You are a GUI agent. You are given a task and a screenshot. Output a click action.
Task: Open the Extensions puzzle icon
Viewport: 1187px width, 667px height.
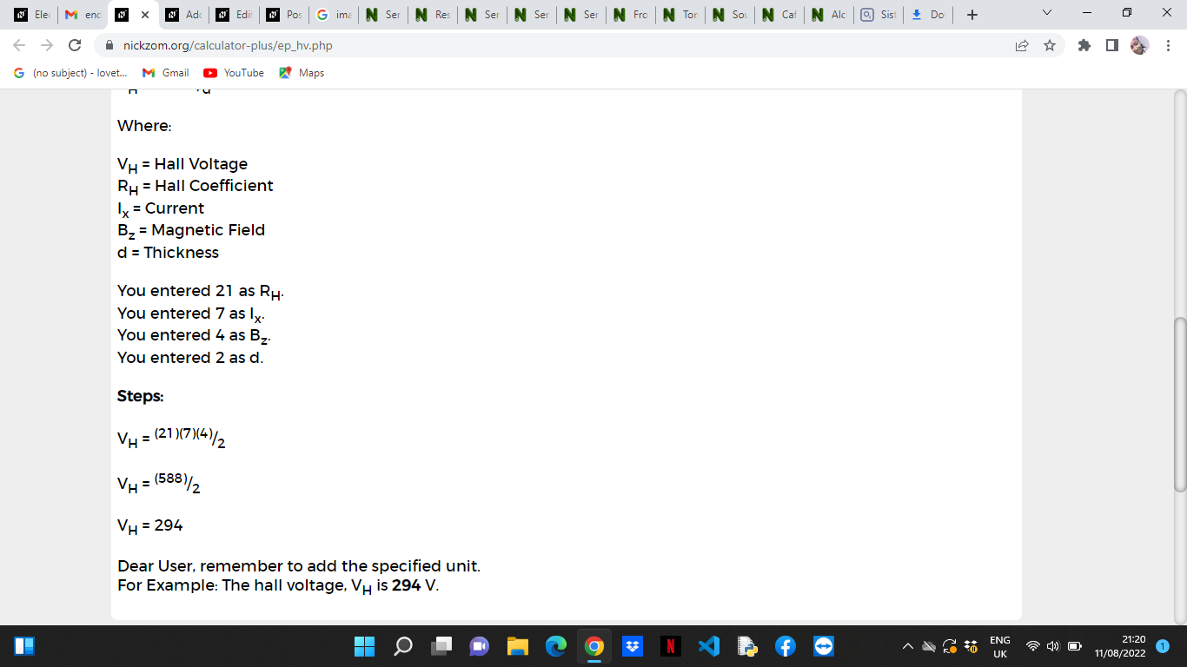(x=1084, y=45)
